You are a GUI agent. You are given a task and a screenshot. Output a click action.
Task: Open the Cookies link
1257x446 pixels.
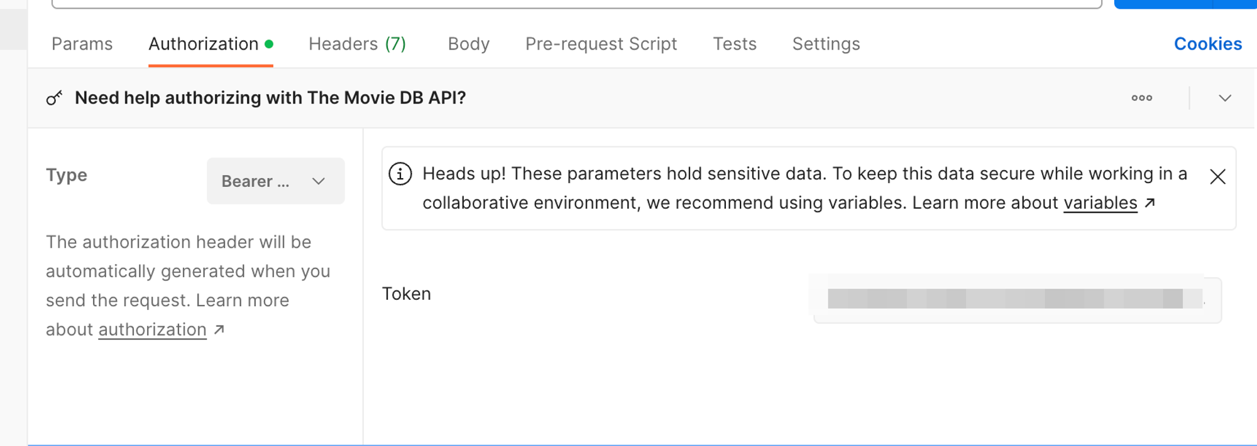coord(1207,44)
